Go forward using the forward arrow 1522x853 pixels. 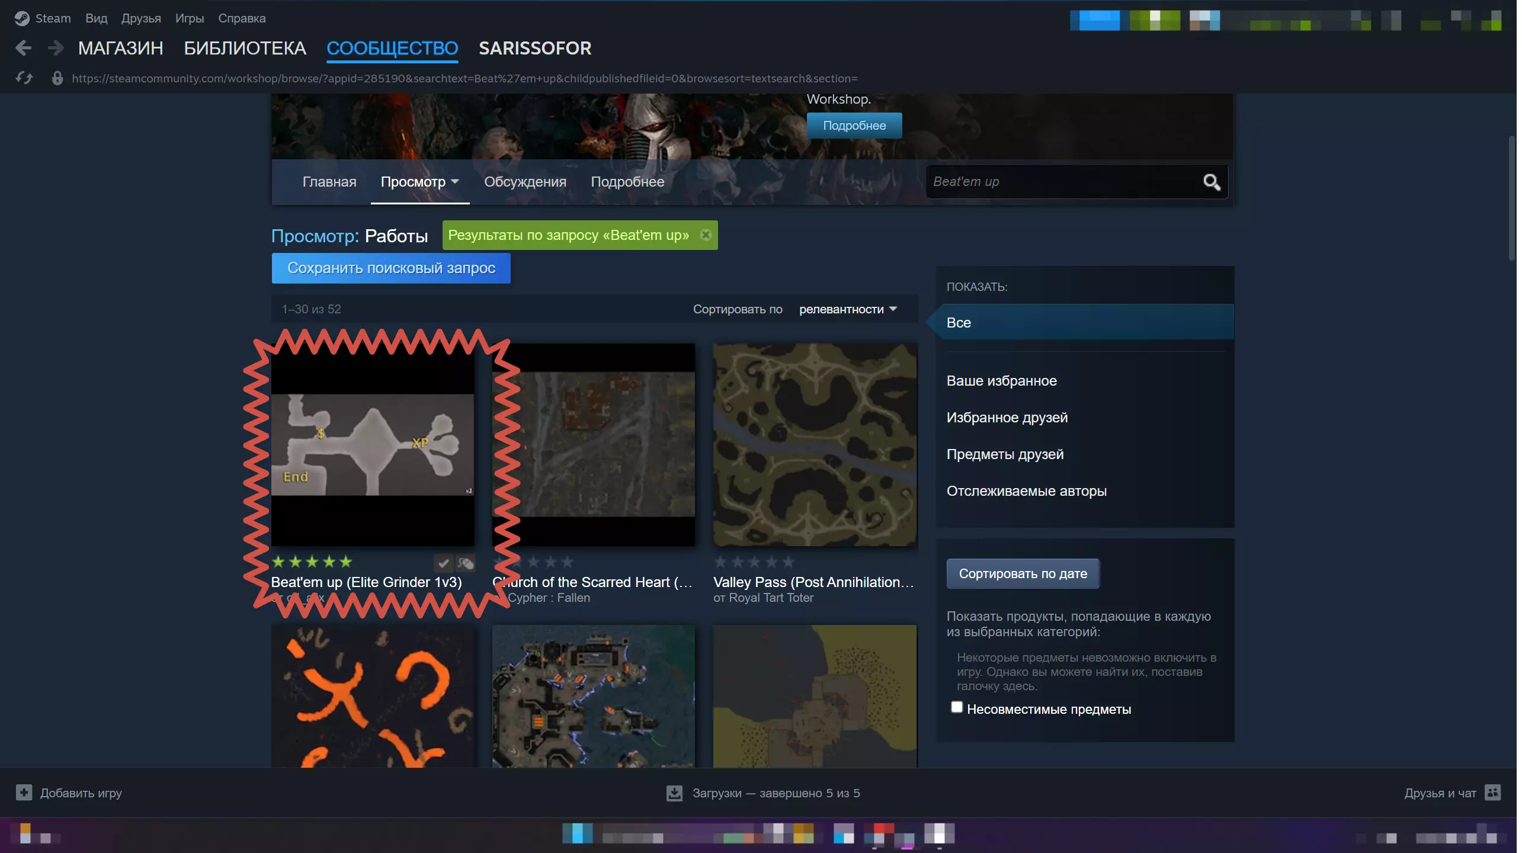point(56,48)
